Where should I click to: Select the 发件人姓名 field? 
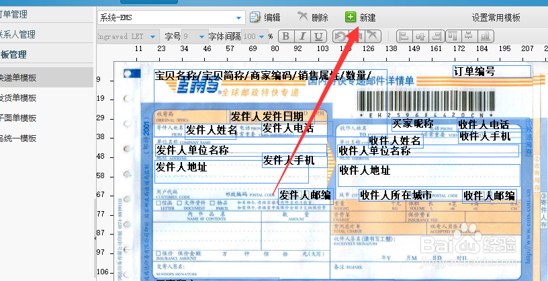tap(211, 130)
